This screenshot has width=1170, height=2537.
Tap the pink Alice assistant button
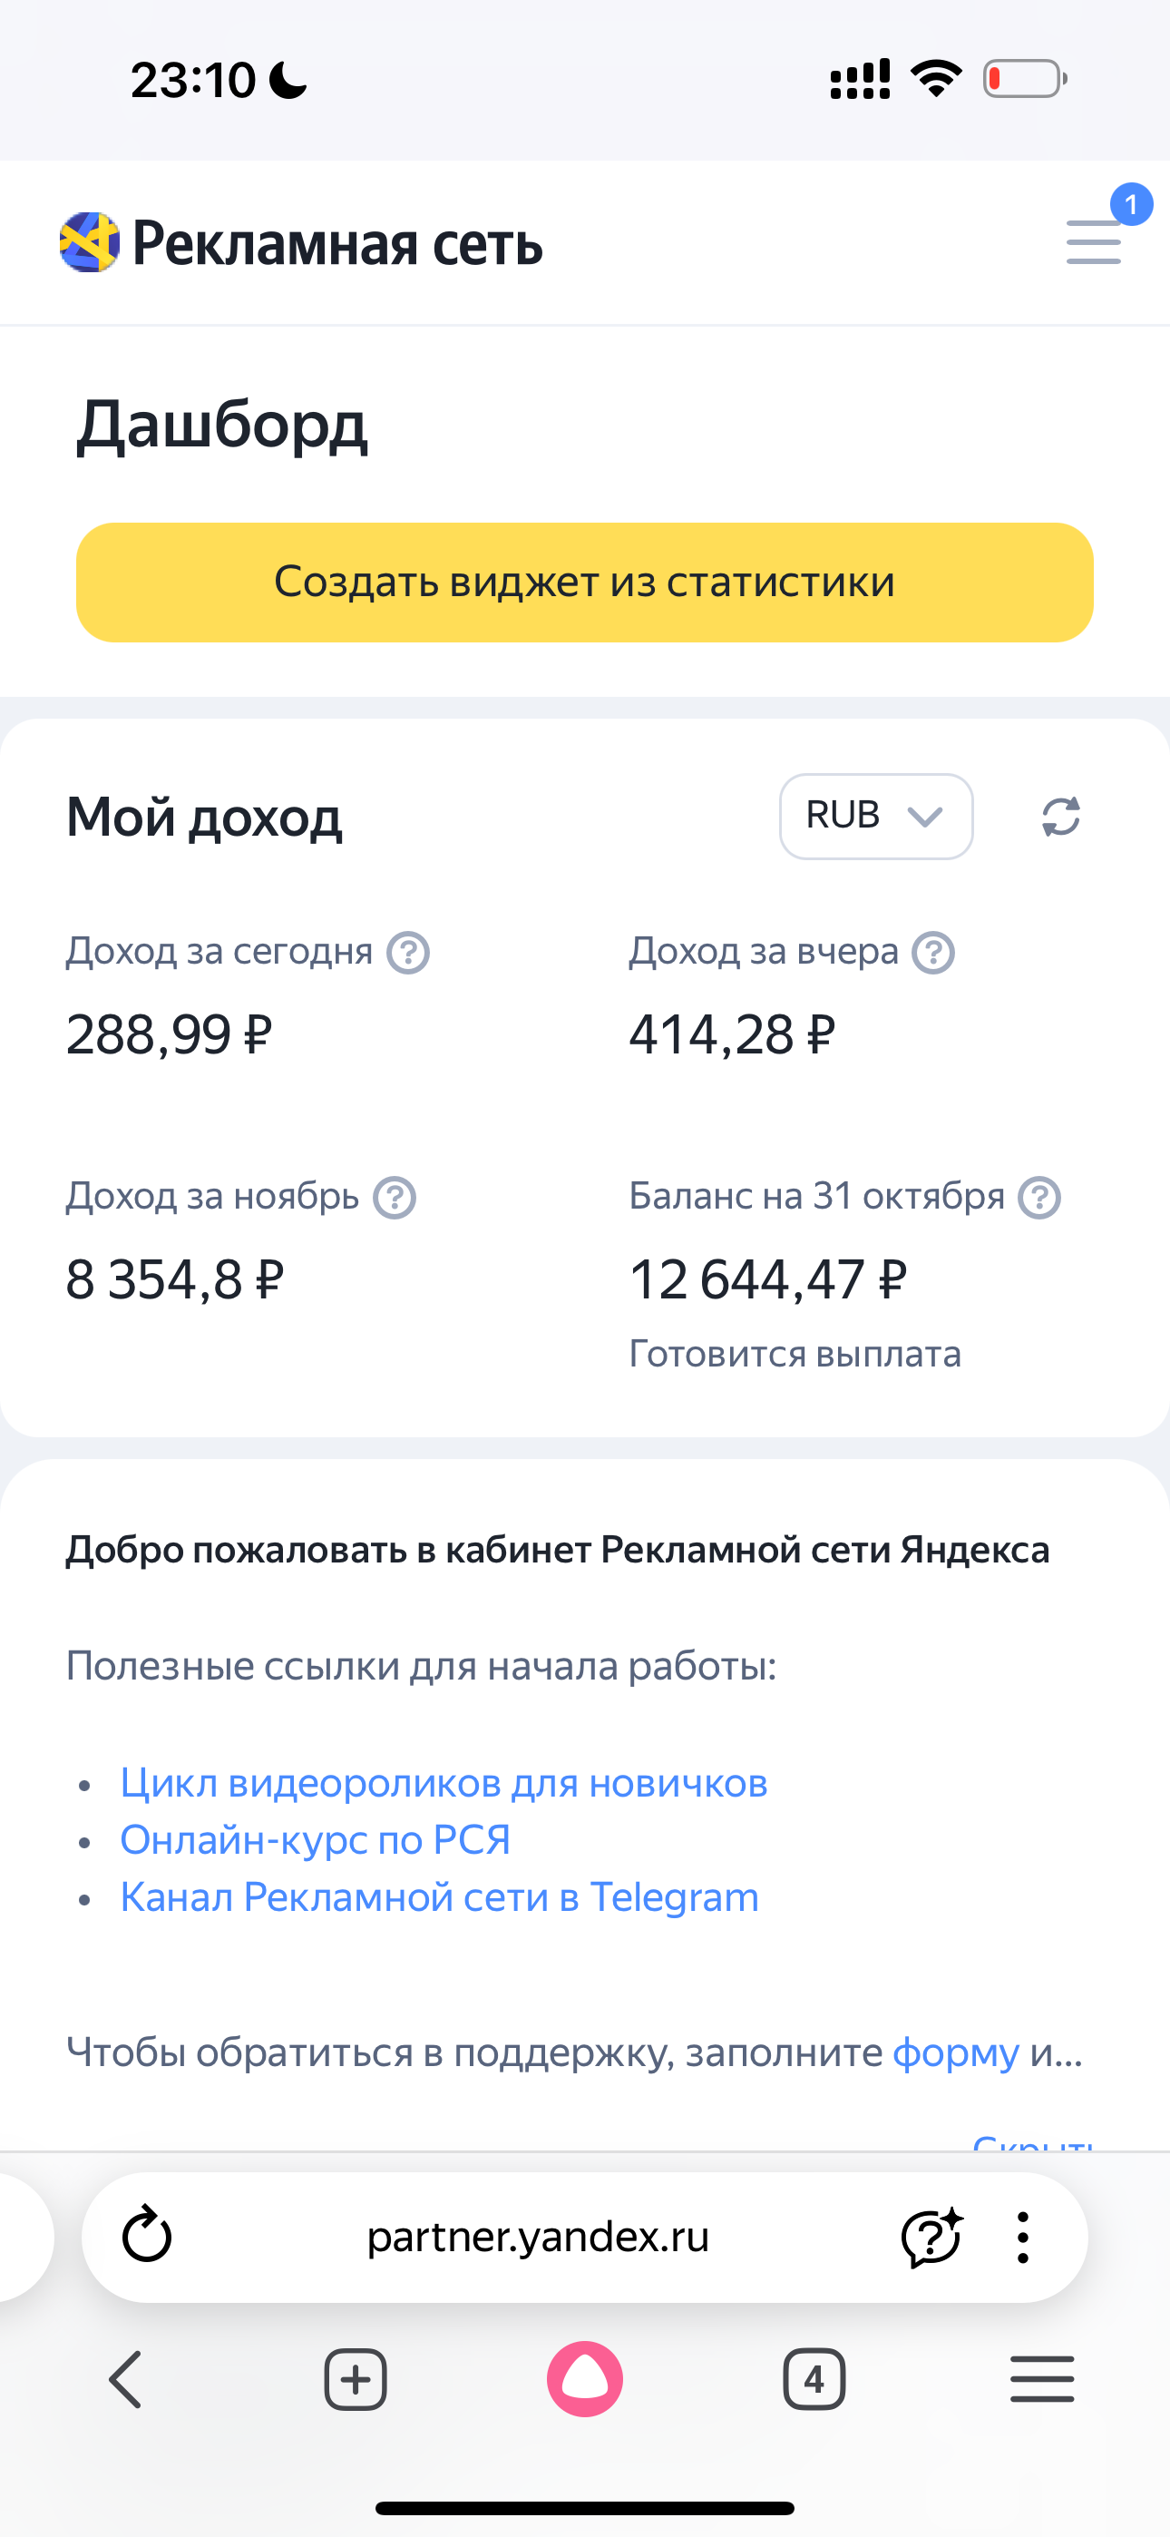coord(585,2379)
